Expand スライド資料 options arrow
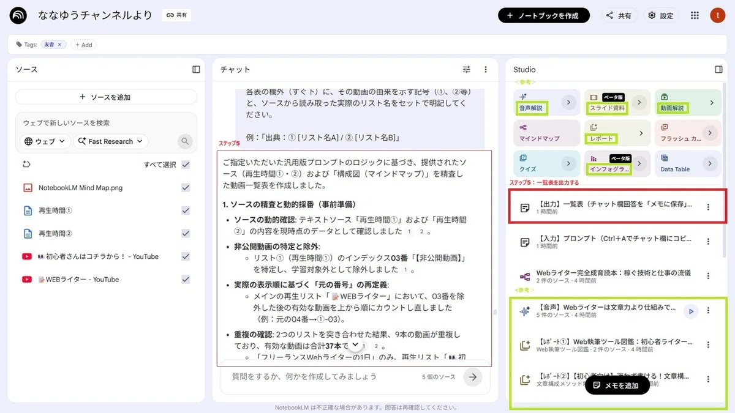Viewport: 735px width, 413px height. point(639,103)
